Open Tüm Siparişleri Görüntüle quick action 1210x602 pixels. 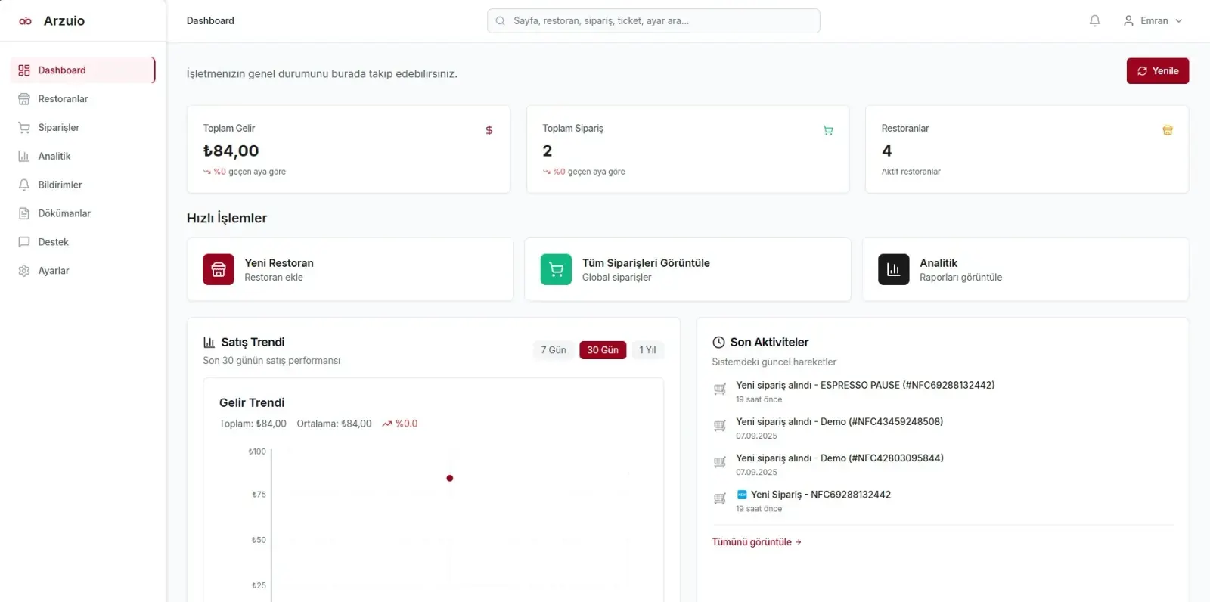pyautogui.click(x=687, y=270)
